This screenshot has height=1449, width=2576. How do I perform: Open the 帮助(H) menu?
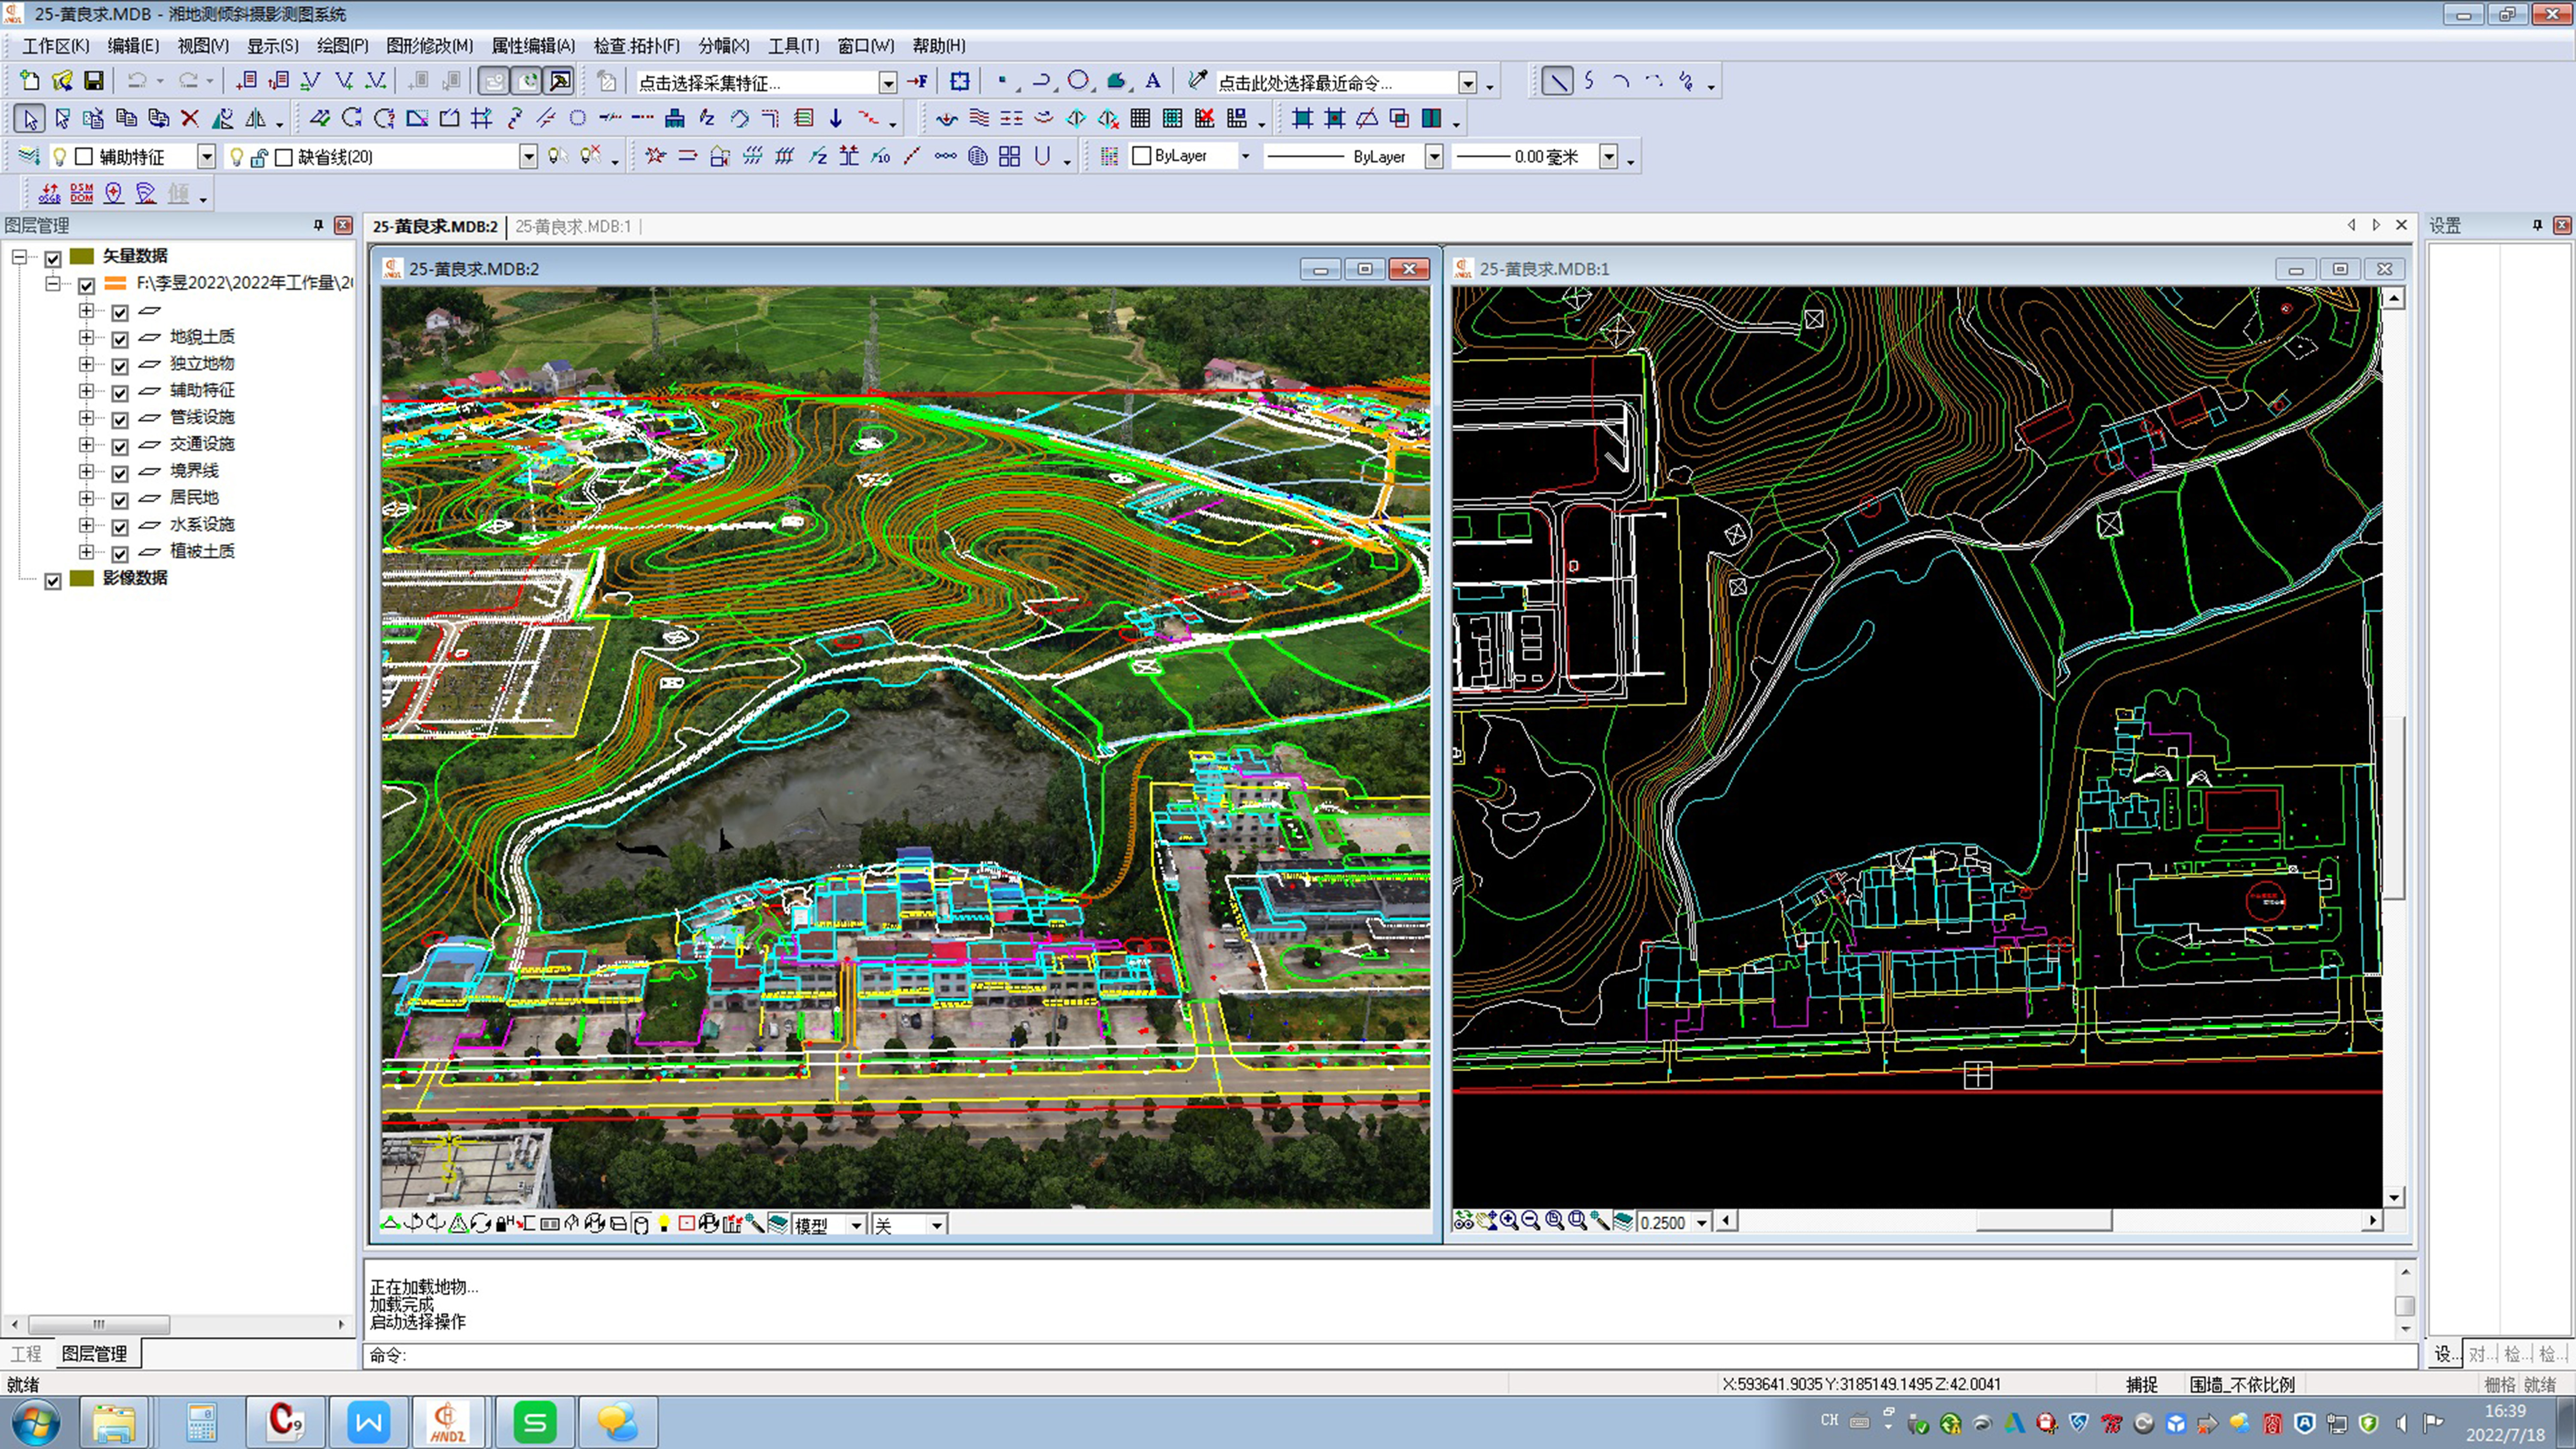coord(938,46)
